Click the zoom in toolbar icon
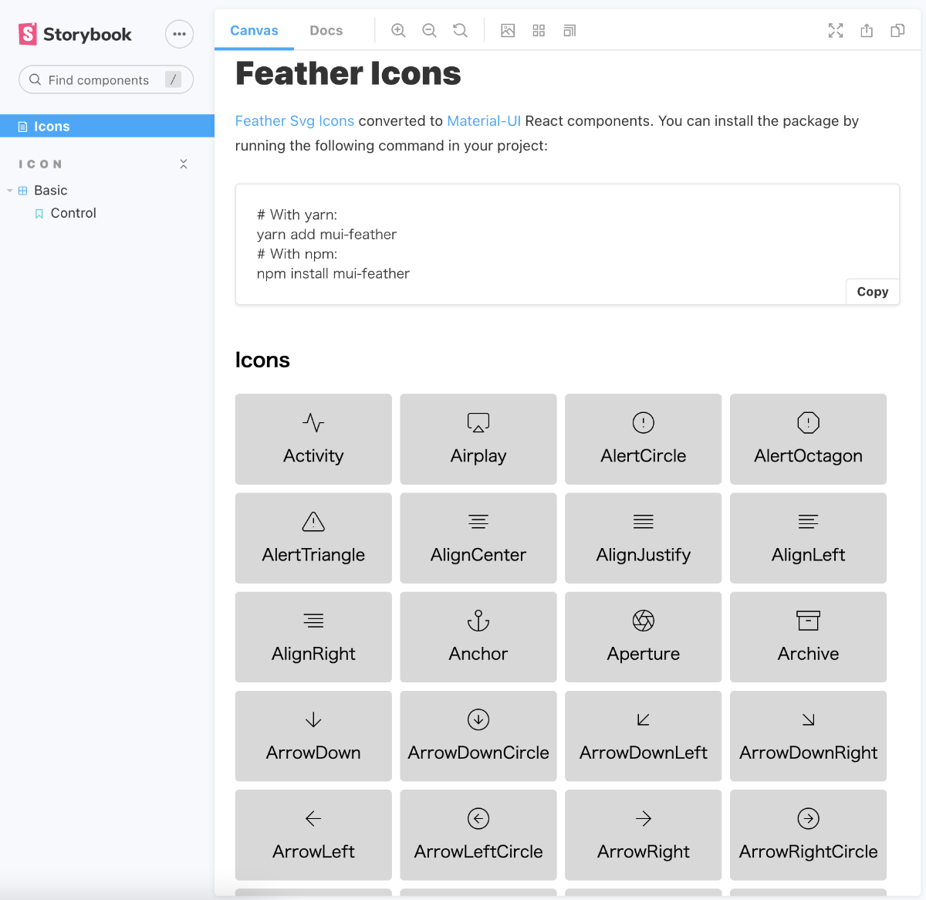 398,31
